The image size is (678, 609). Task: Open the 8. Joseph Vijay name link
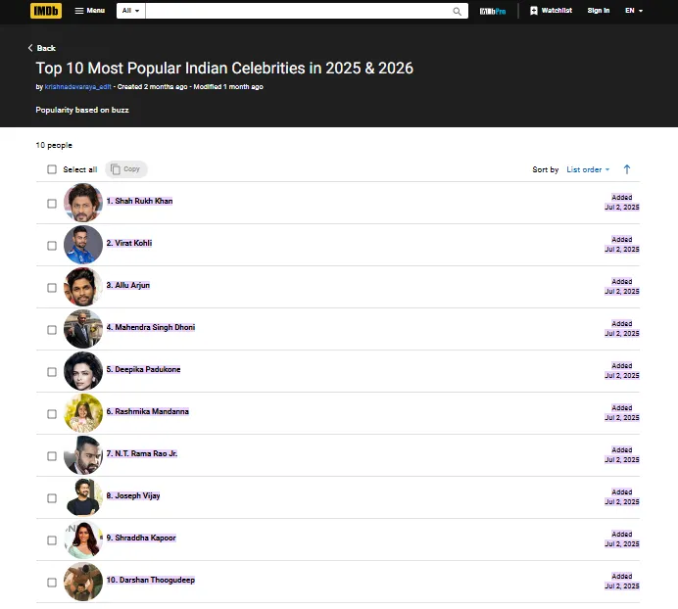click(133, 495)
